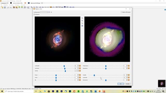
Task: Click the adjusted image preview pane
Action: pyautogui.click(x=107, y=39)
